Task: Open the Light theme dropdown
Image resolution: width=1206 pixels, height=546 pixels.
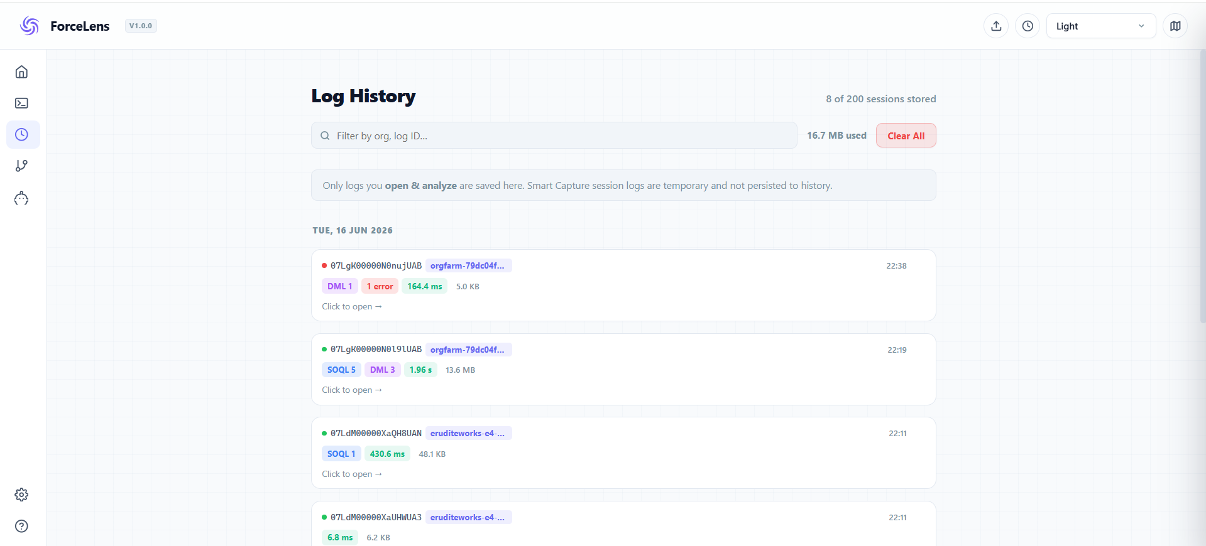Action: click(x=1100, y=26)
